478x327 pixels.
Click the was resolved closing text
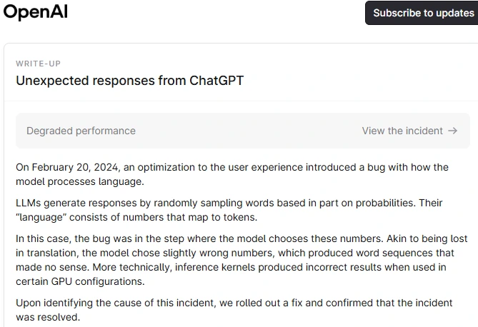[48, 317]
